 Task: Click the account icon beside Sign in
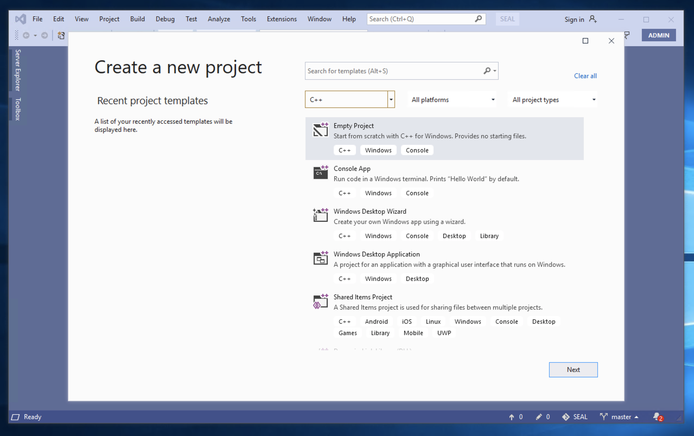coord(593,19)
